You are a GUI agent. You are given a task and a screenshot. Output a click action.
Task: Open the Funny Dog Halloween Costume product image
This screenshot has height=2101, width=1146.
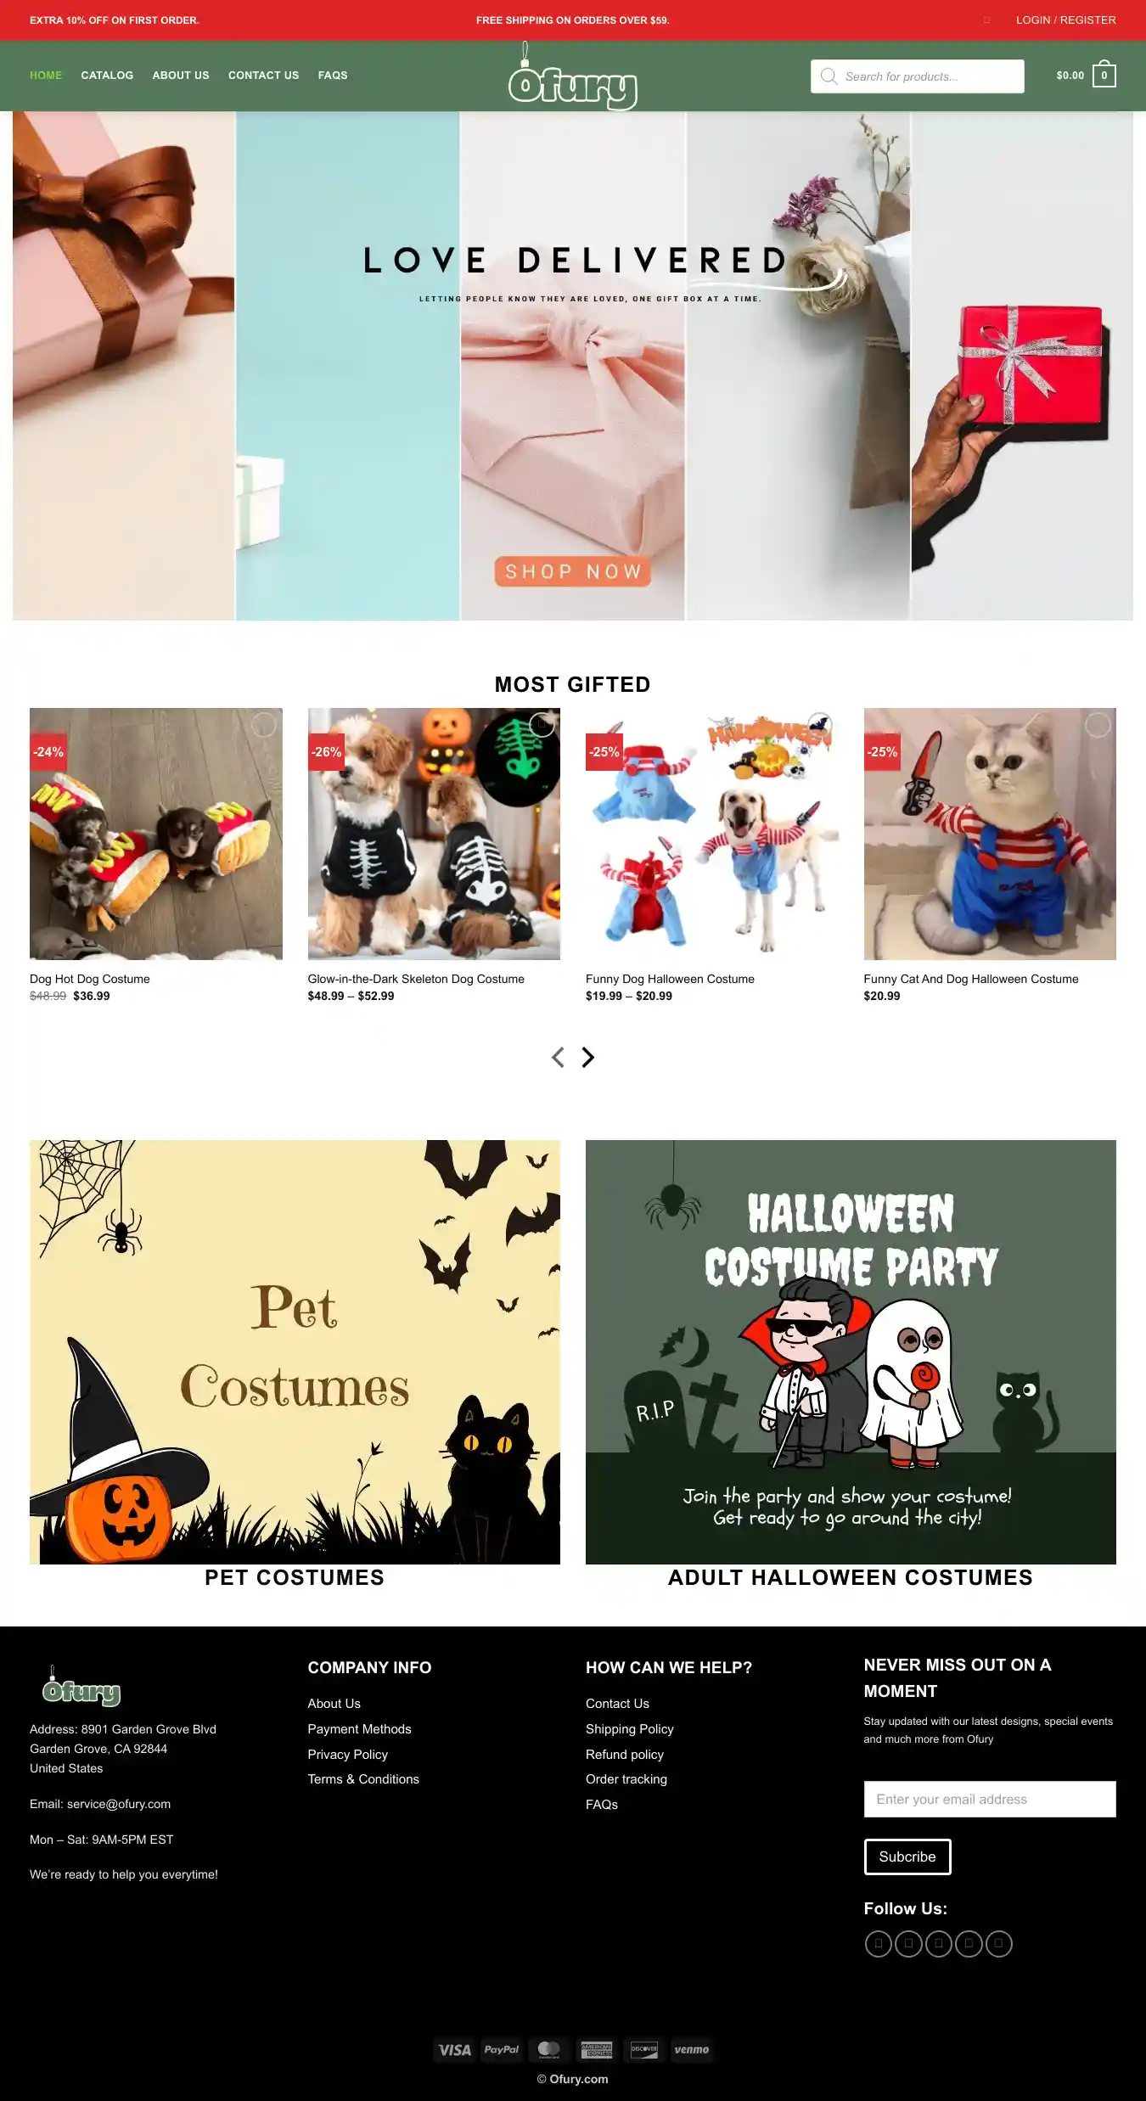pyautogui.click(x=711, y=834)
